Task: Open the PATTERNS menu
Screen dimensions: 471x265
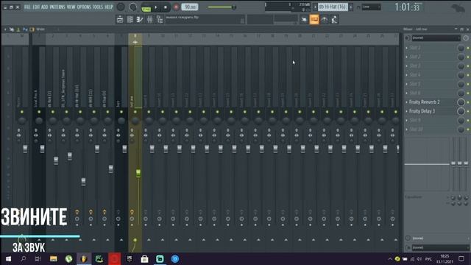Action: pyautogui.click(x=57, y=7)
